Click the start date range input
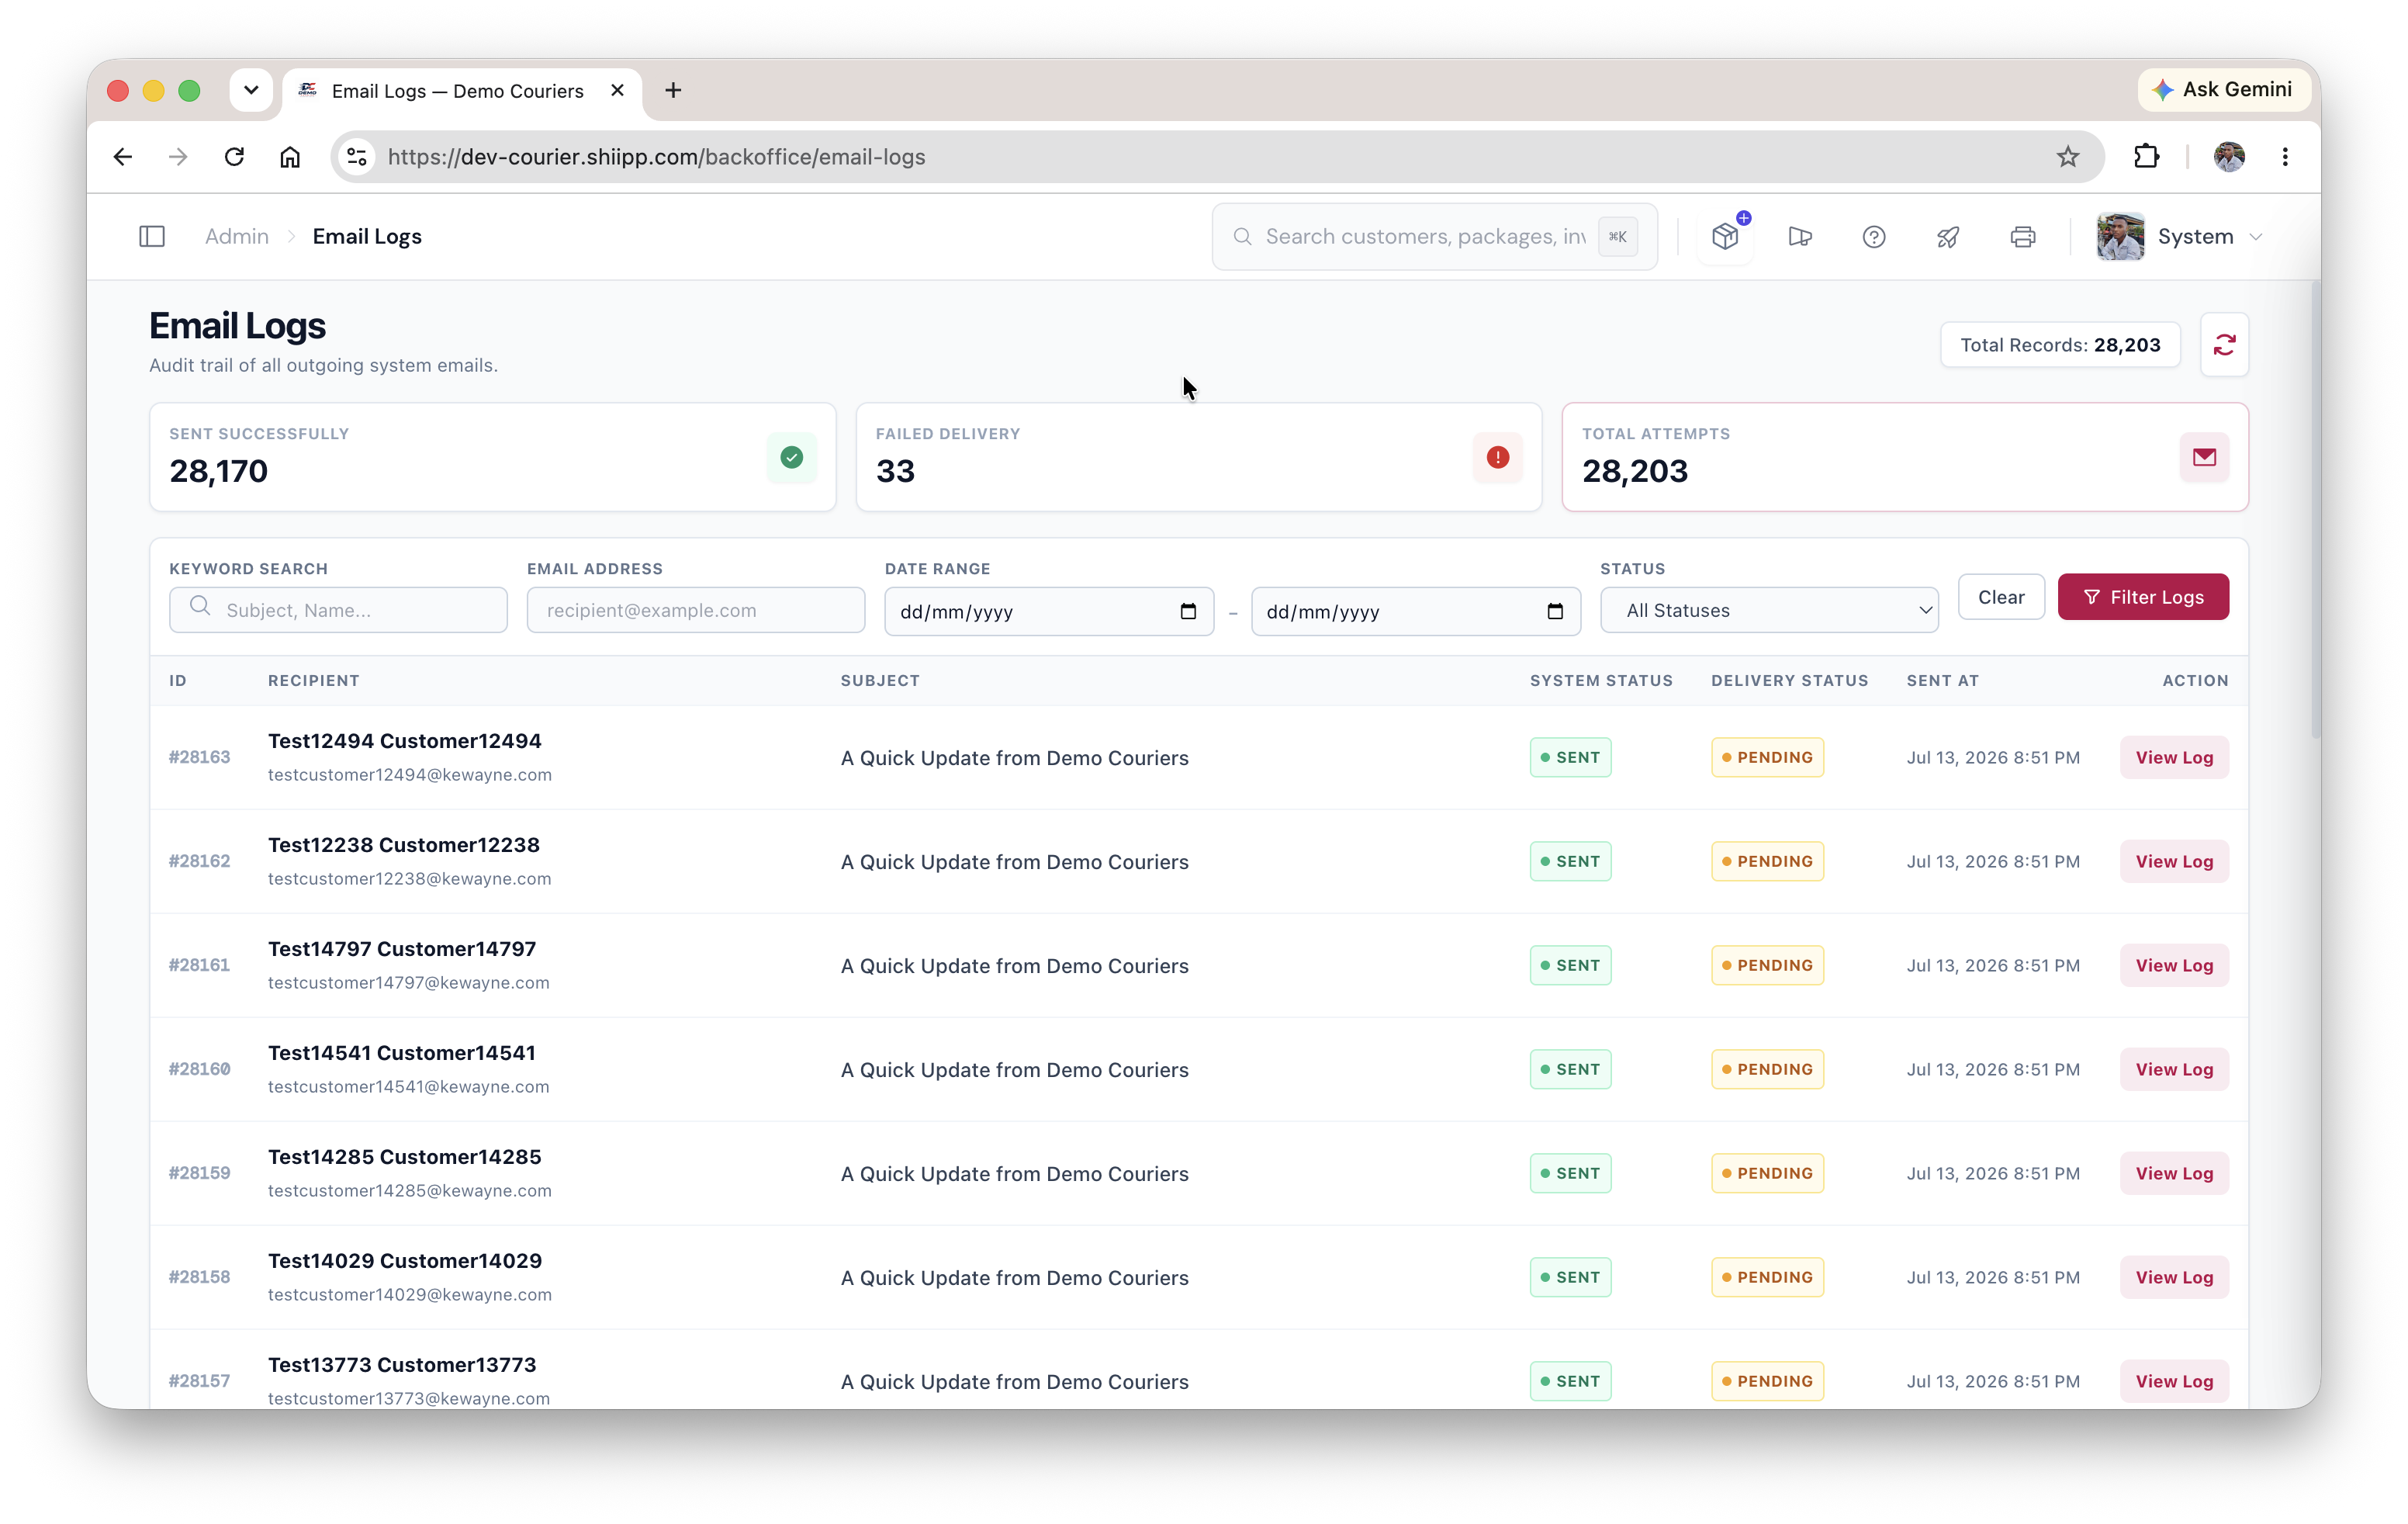Viewport: 2408px width, 1524px height. (x=1049, y=612)
